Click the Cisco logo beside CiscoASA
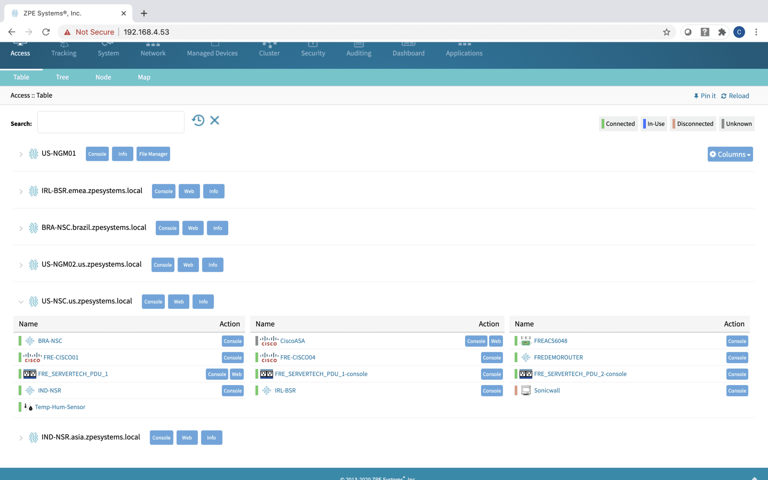Image resolution: width=768 pixels, height=480 pixels. 269,341
